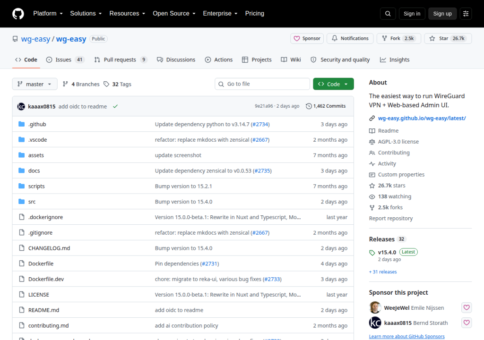View 4 Branches link
484x340 pixels.
pos(81,84)
